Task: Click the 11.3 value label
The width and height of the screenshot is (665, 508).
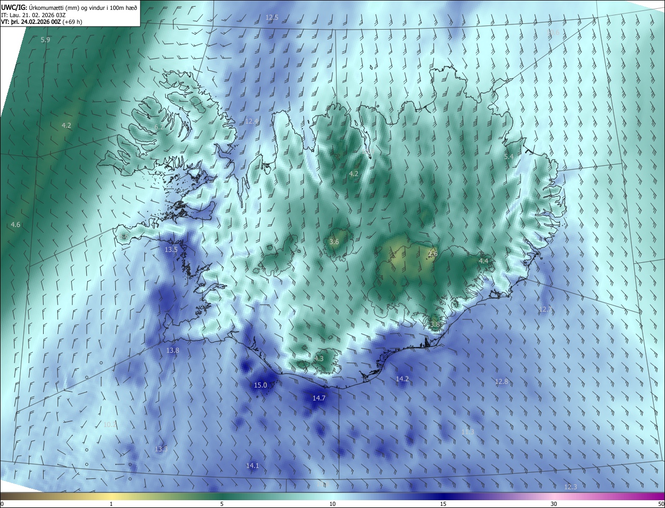Action: pos(468,432)
